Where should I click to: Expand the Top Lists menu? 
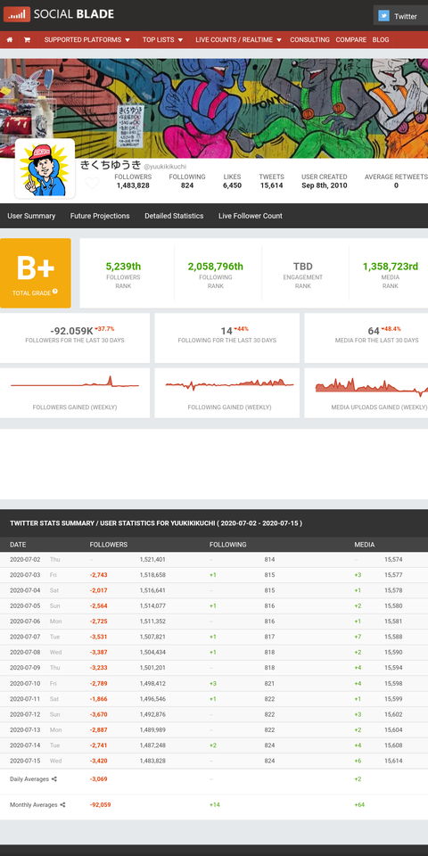click(162, 40)
